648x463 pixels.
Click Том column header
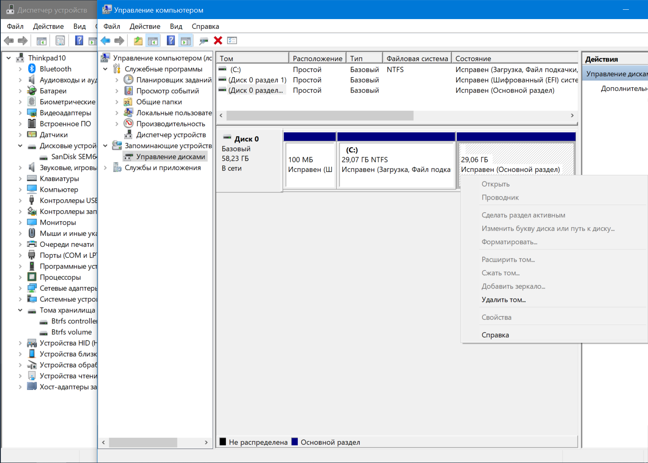(253, 58)
